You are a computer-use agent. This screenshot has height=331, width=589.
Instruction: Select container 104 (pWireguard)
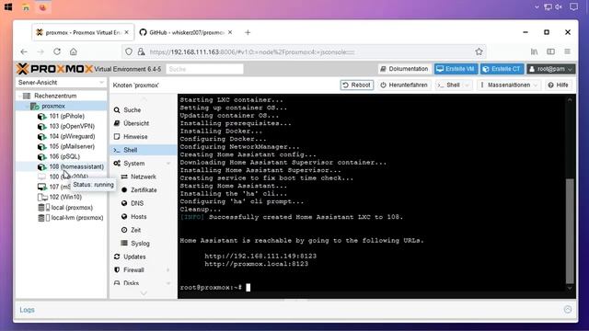72,137
